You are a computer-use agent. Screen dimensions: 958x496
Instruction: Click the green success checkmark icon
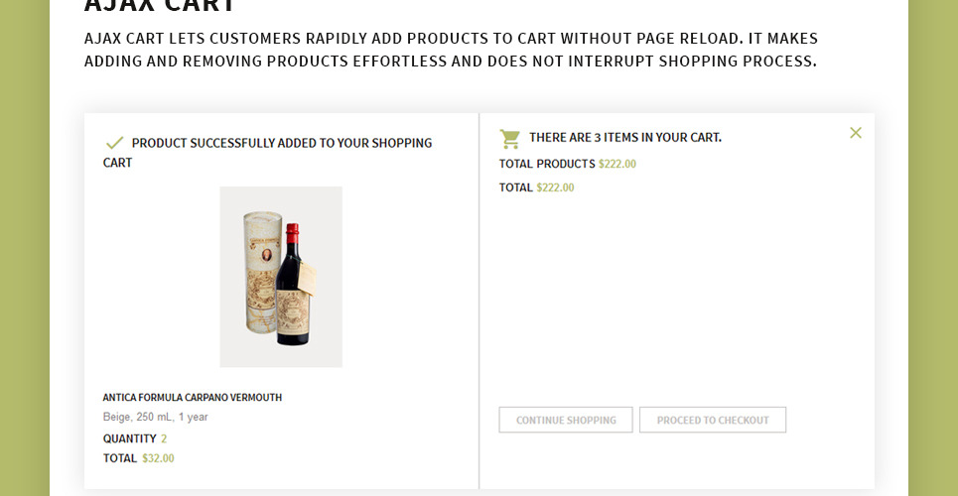click(114, 143)
